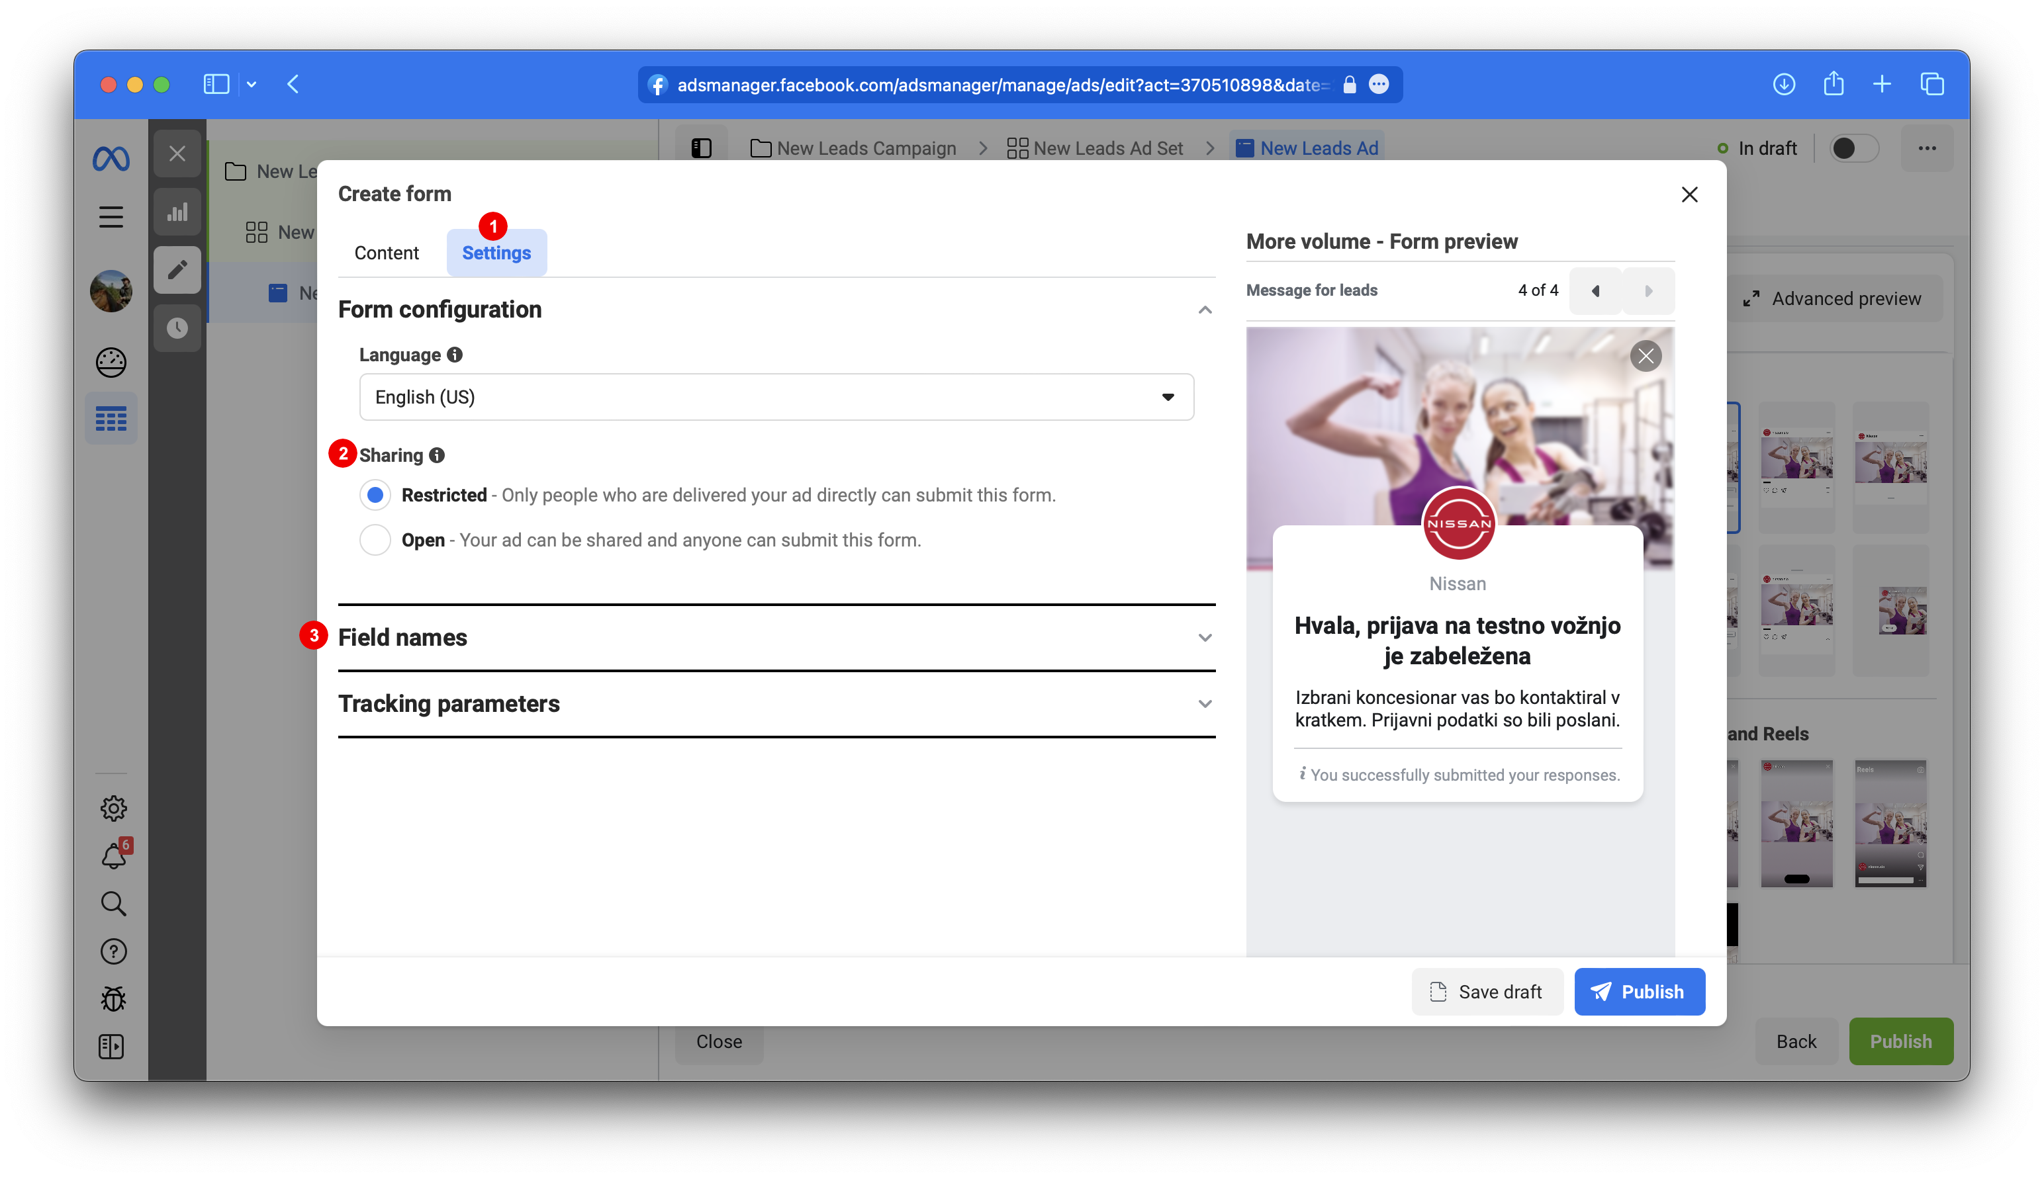This screenshot has height=1179, width=2044.
Task: Open the sidebar settings gear icon
Action: [x=113, y=808]
